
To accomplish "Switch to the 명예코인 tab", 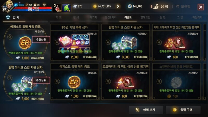I will pos(145,17).
